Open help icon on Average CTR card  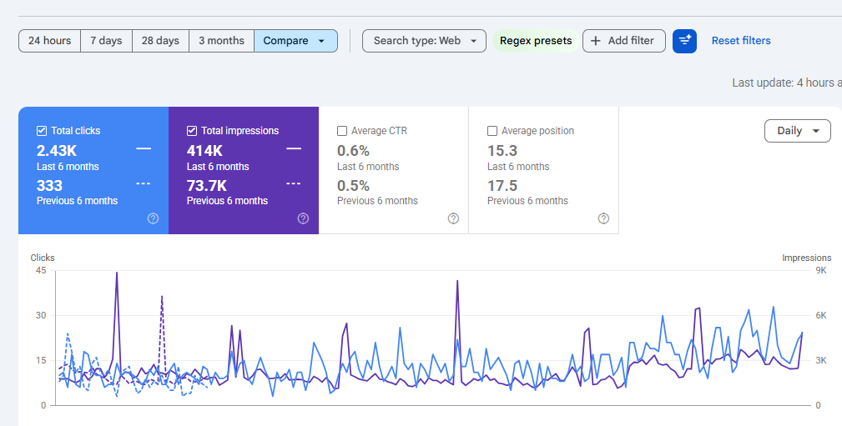[x=453, y=218]
